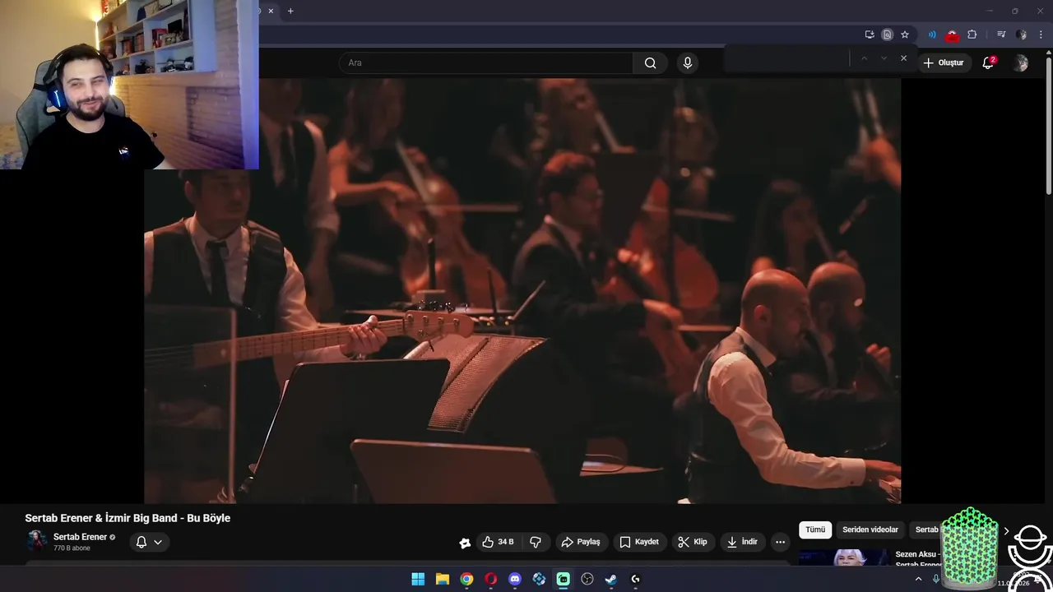The image size is (1053, 592).
Task: Open Discord from the taskbar
Action: [x=515, y=579]
